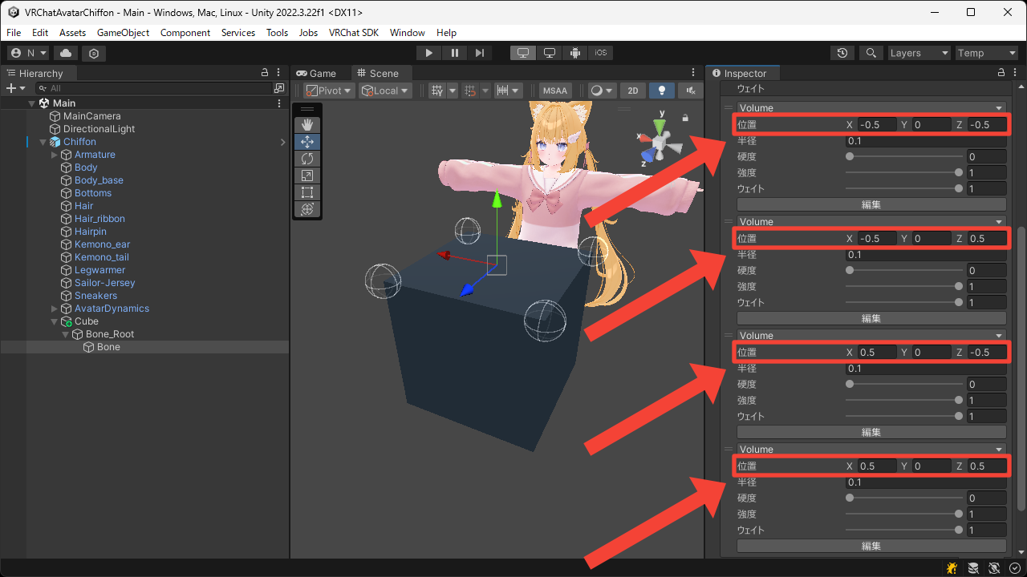Open the Layers dropdown
The width and height of the screenshot is (1027, 577).
[x=919, y=53]
